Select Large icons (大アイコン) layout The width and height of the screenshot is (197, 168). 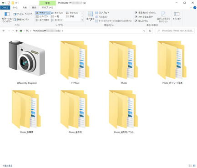[x=57, y=13]
